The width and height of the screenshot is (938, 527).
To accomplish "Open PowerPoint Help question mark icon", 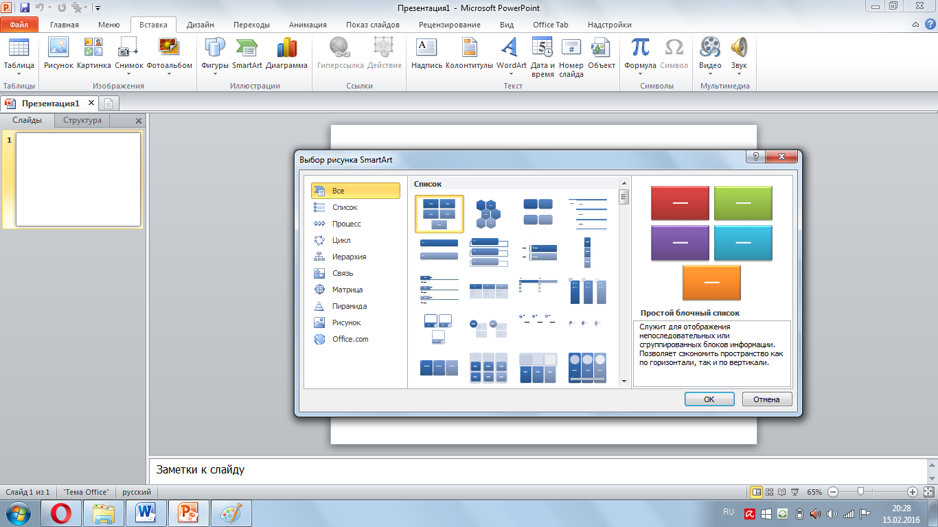I will tap(930, 25).
